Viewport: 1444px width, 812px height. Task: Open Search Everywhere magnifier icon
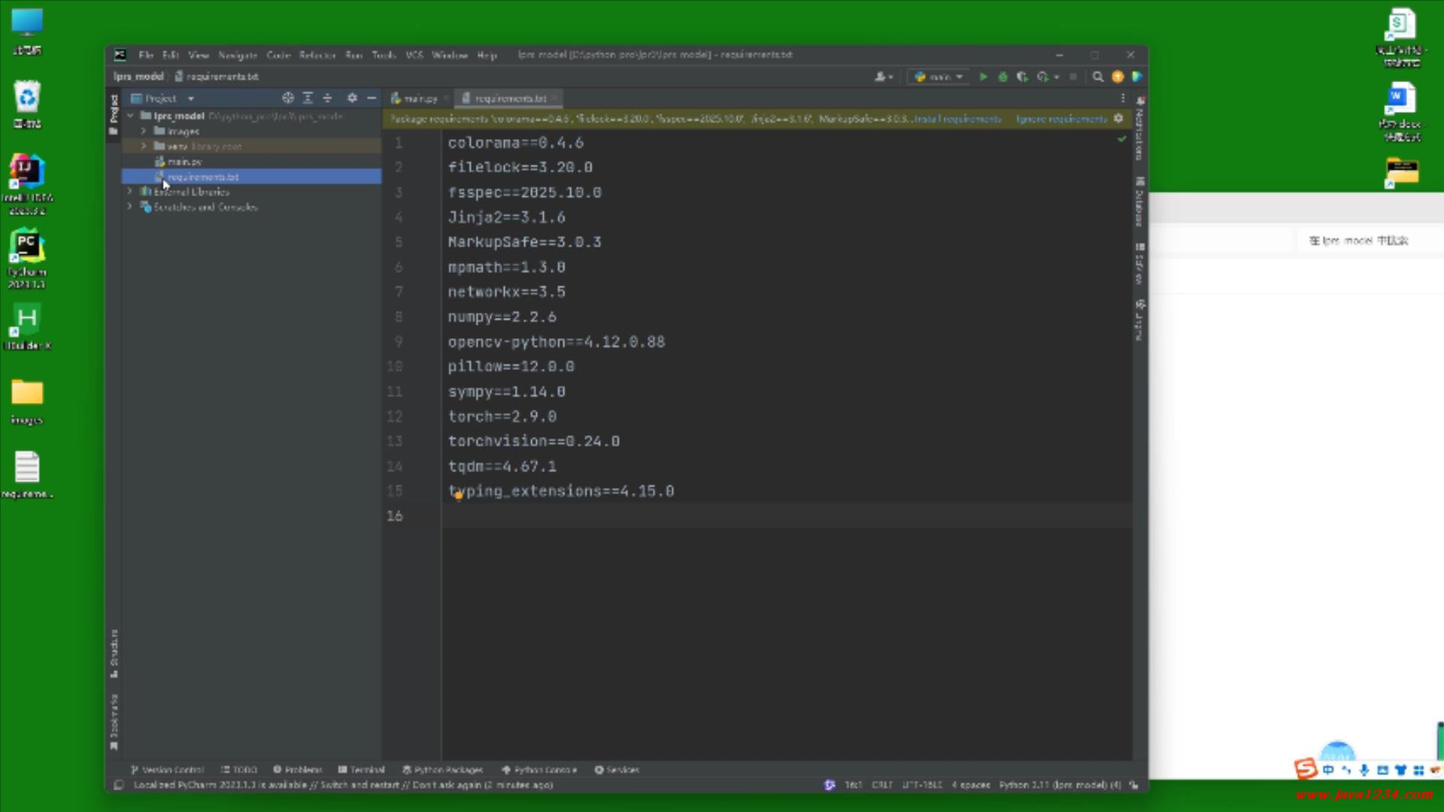click(x=1098, y=77)
